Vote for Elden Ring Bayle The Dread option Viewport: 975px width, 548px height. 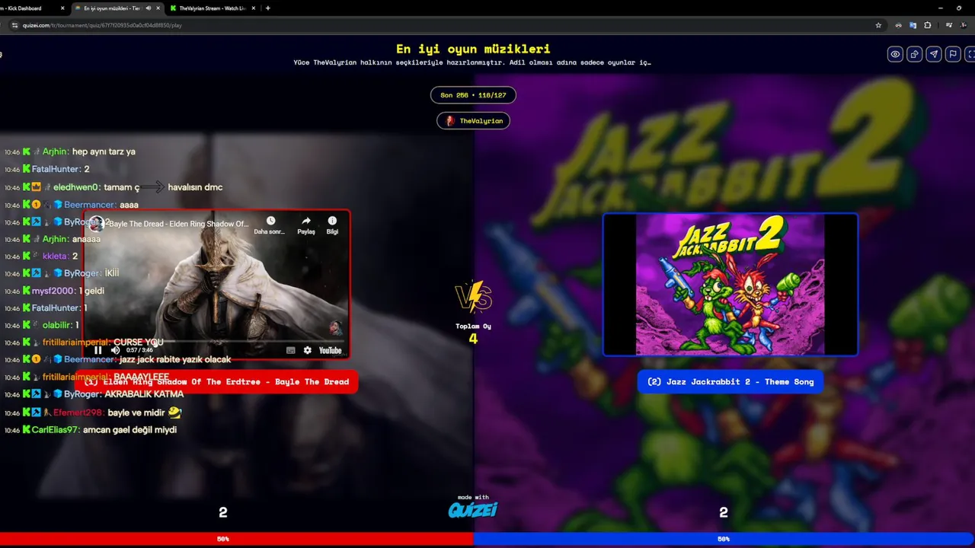click(216, 381)
